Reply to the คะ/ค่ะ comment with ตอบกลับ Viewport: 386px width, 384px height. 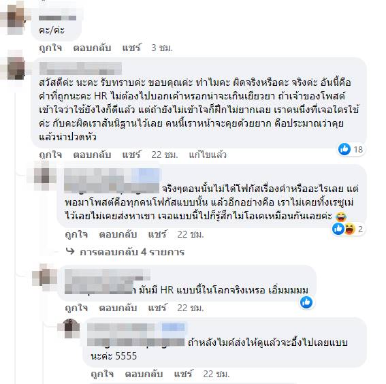(x=92, y=48)
